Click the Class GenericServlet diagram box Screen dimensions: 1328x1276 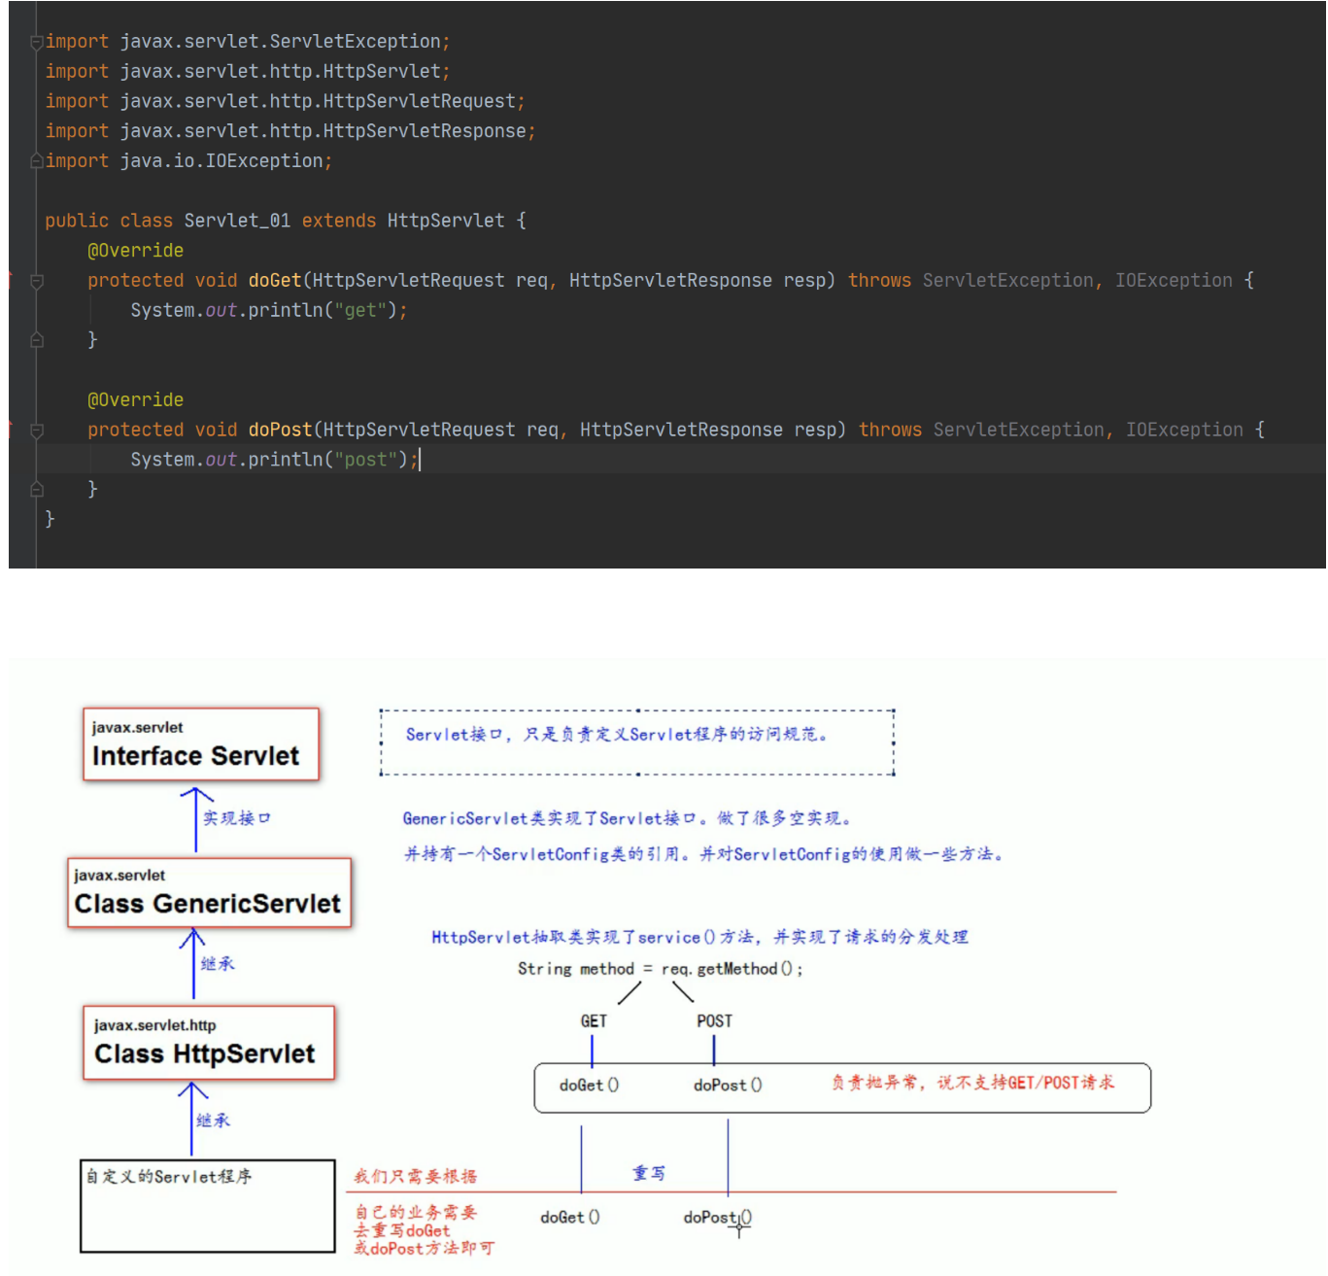tap(209, 892)
